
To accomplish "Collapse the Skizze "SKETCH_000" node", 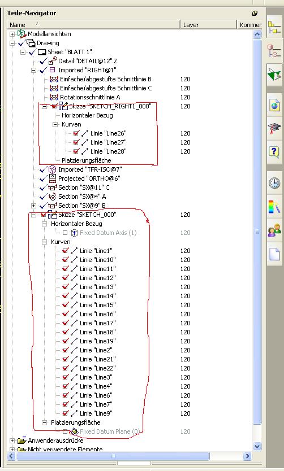I will pyautogui.click(x=34, y=215).
